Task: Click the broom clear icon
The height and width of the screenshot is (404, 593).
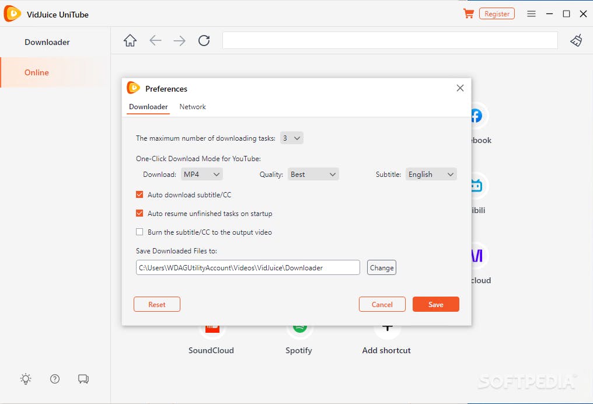Action: [576, 40]
